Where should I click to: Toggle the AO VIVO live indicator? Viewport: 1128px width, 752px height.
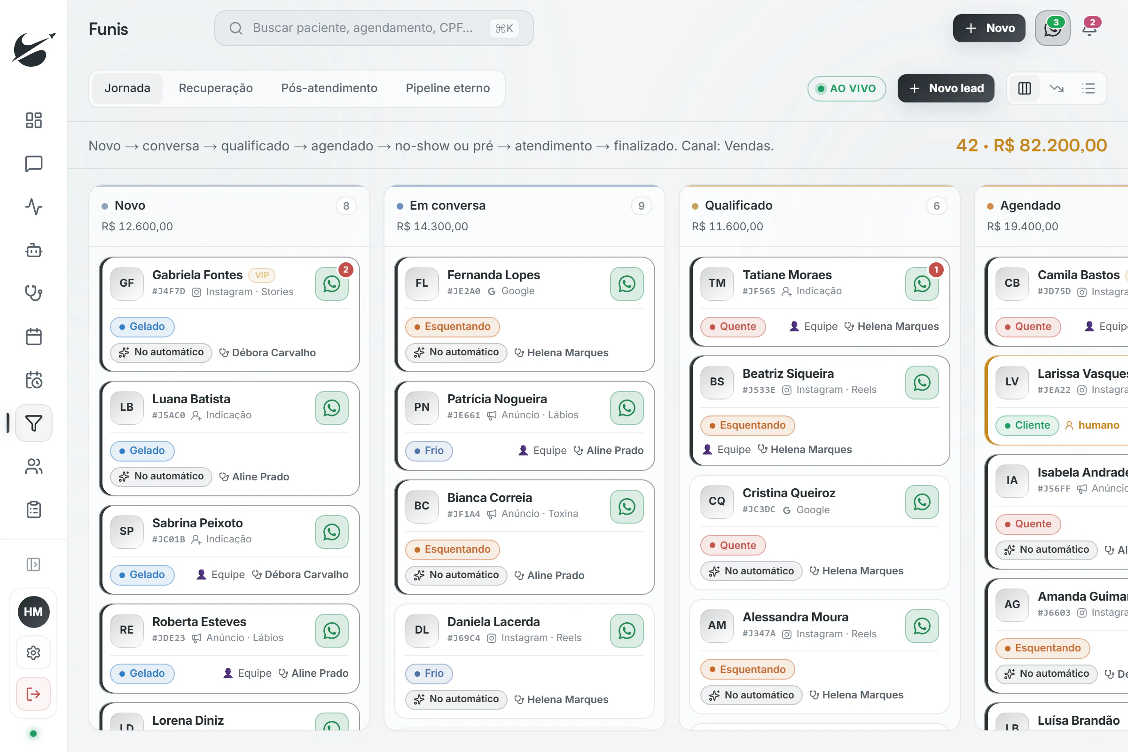[846, 89]
